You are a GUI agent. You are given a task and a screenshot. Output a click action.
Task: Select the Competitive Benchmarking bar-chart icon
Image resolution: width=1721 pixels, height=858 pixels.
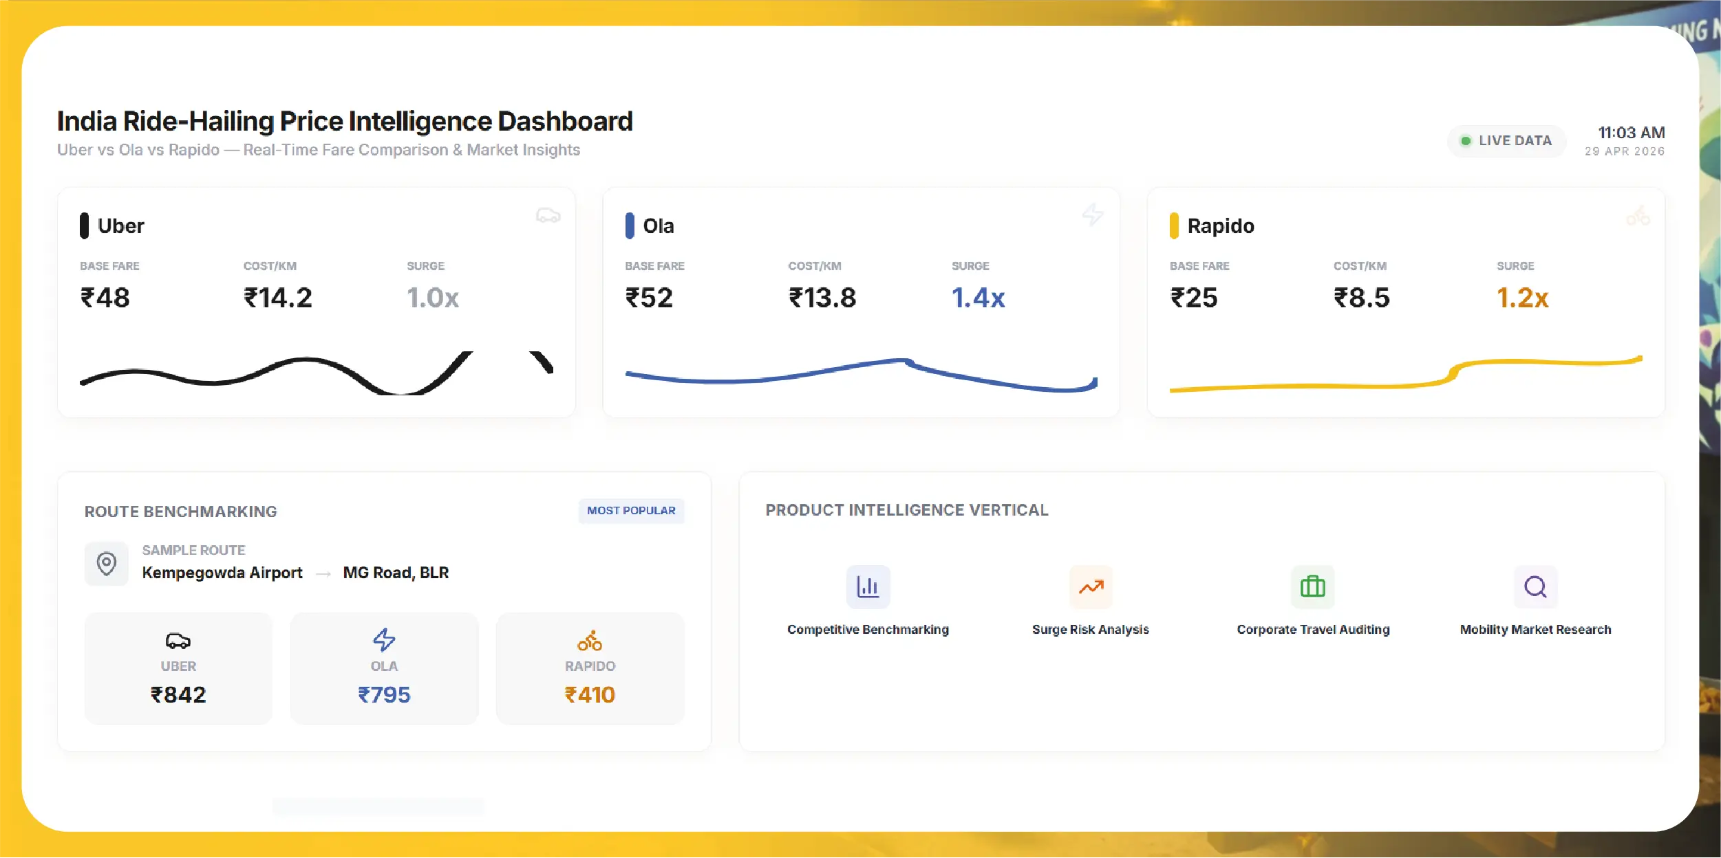pos(868,586)
